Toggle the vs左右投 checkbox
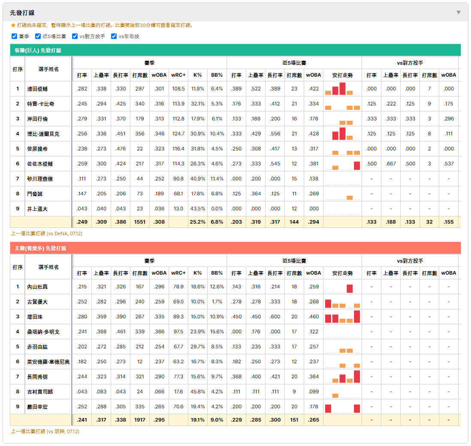The height and width of the screenshot is (446, 471). click(x=114, y=36)
